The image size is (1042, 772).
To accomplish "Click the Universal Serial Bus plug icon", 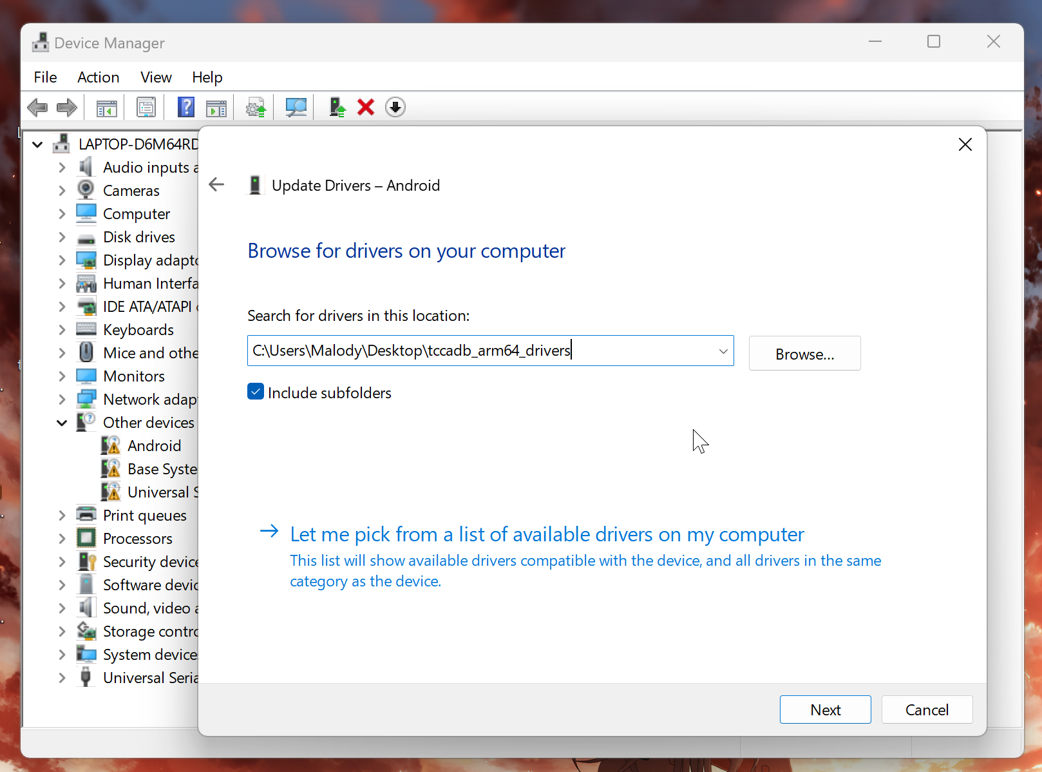I will [x=86, y=677].
